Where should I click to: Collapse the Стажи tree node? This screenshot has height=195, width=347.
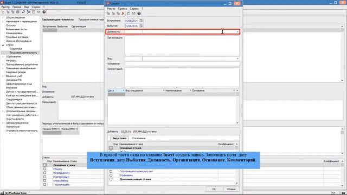pos(3,45)
